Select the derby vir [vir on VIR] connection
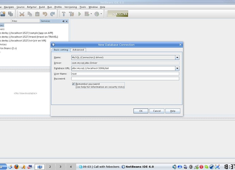The width and height of the screenshot is (235, 170). [23, 40]
